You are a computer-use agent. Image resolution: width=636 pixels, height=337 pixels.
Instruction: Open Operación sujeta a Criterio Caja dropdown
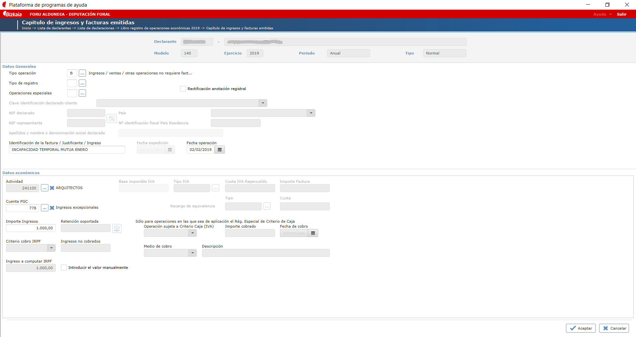193,233
